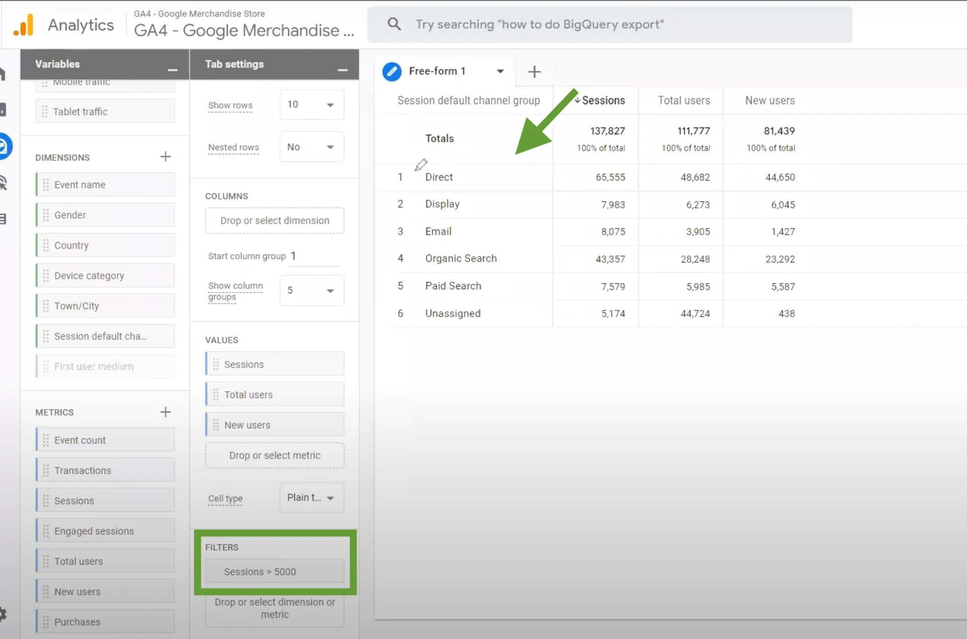Grab the Country dimension drag handle
967x639 pixels.
[x=46, y=245]
